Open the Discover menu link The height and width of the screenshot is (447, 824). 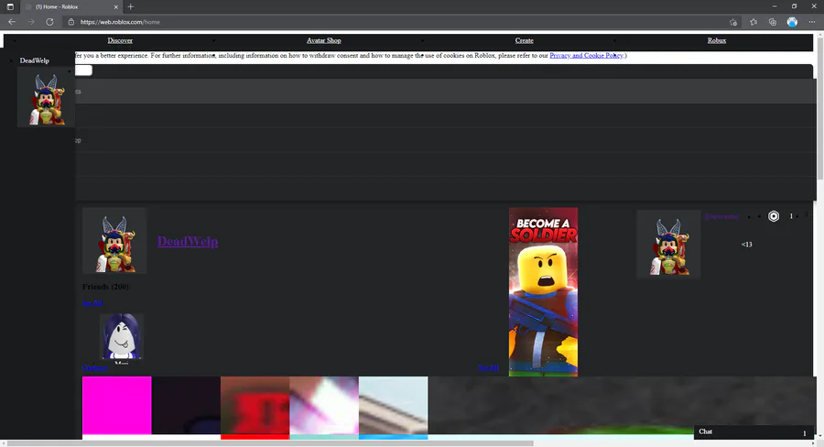(120, 40)
